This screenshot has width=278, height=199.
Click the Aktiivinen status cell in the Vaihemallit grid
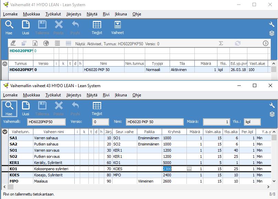pyautogui.click(x=182, y=70)
